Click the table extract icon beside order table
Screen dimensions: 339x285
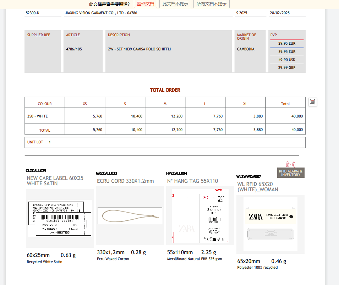(312, 102)
